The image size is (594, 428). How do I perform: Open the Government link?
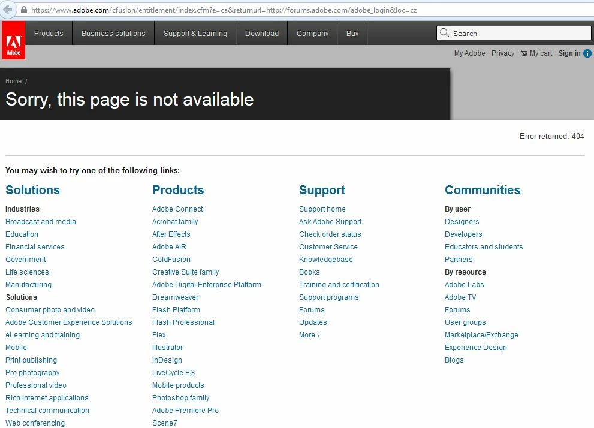coord(25,260)
